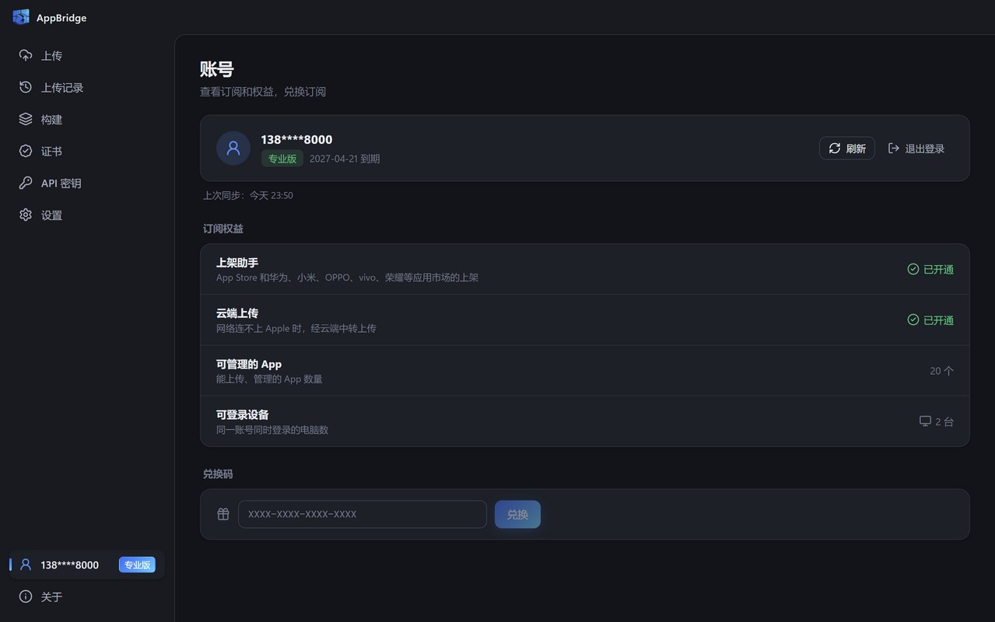Click the badge check icon beside 证书

[x=26, y=151]
